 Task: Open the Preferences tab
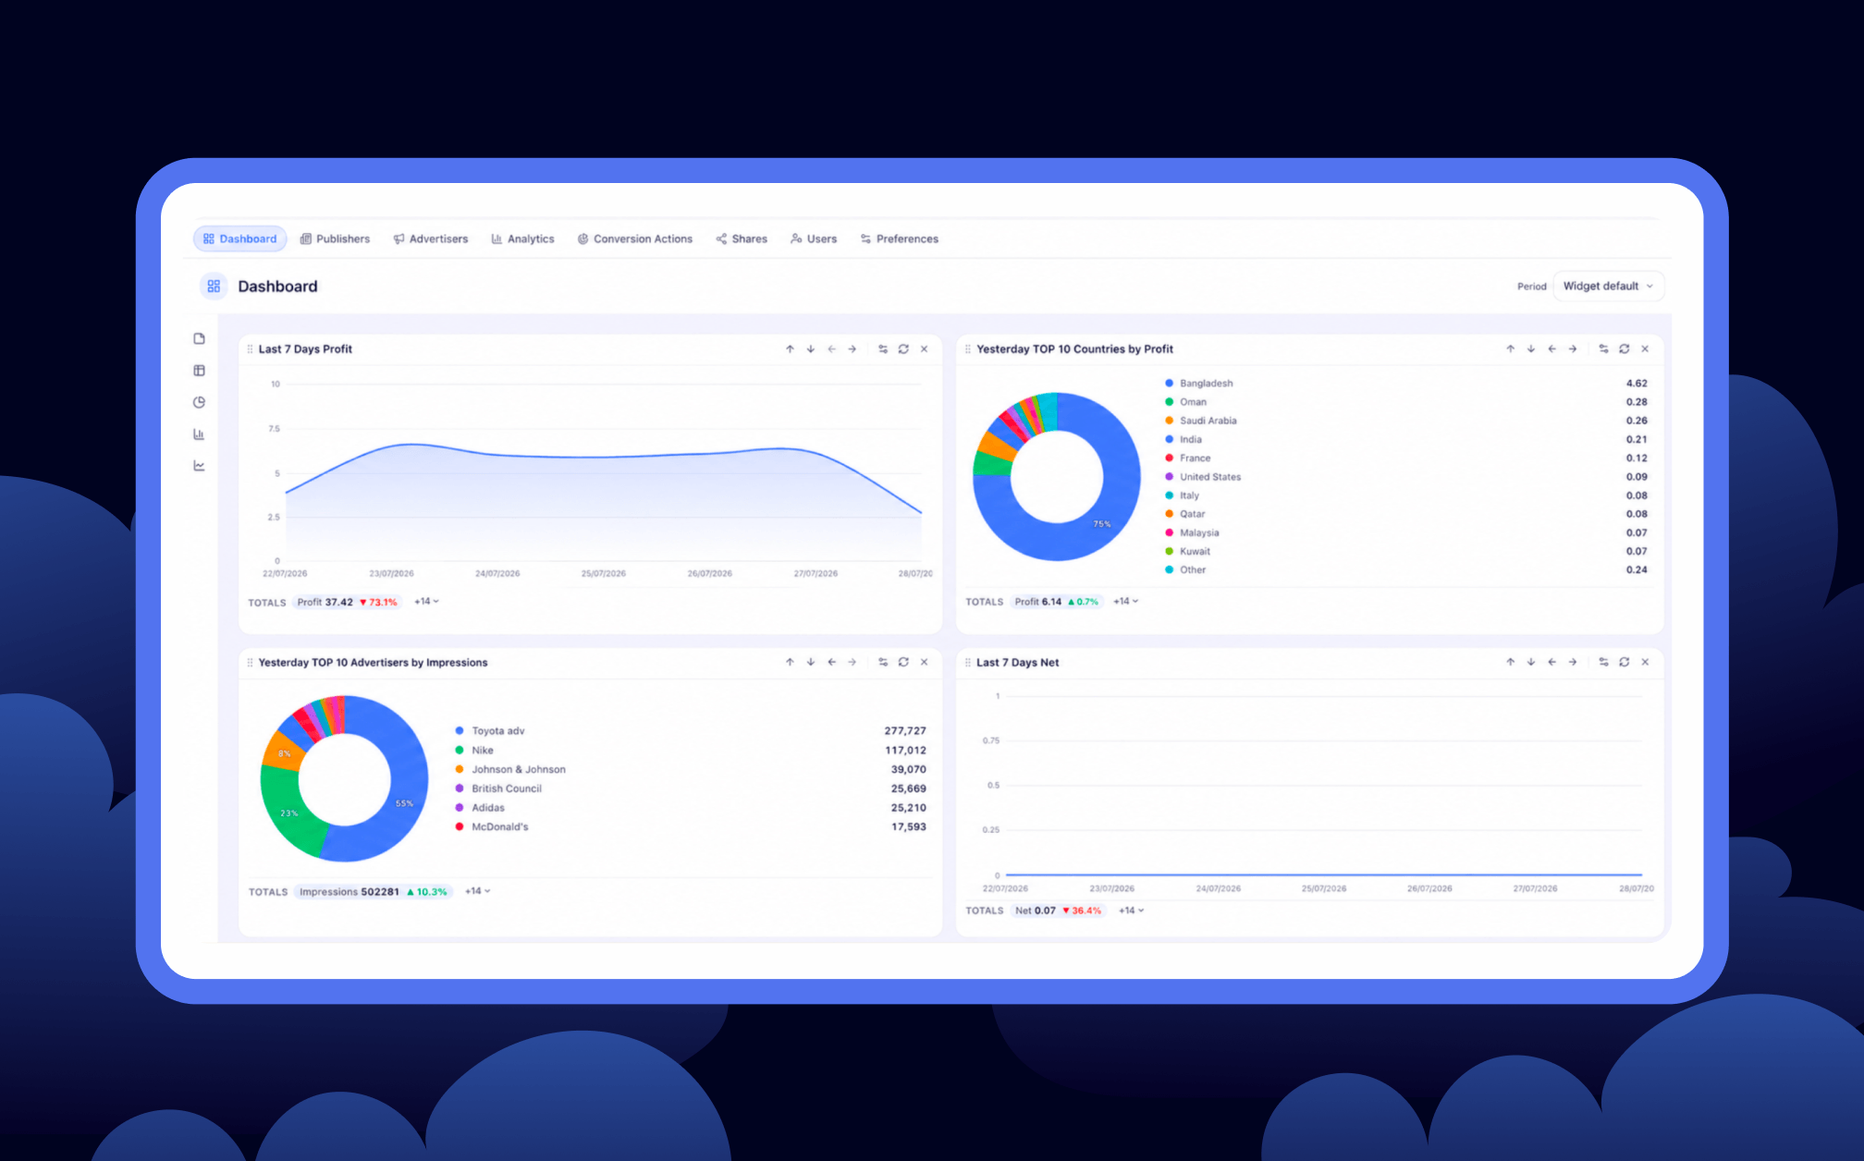tap(900, 238)
